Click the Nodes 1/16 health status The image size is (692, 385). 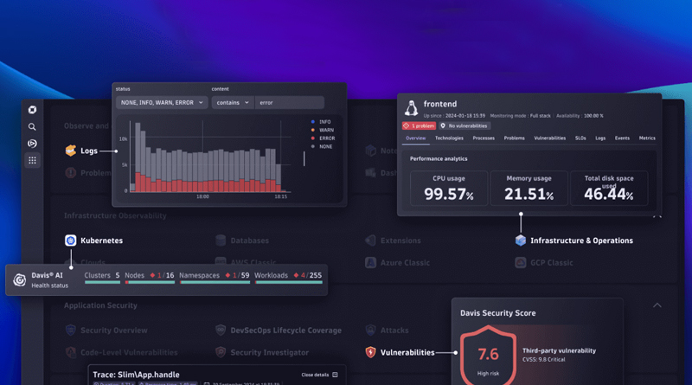click(x=149, y=278)
